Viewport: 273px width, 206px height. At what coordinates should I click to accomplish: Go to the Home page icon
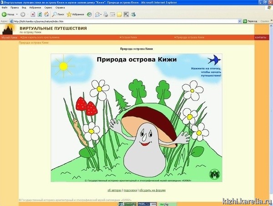47,15
